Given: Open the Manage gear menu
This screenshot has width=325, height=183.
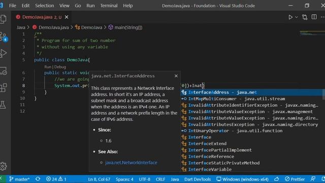Looking at the screenshot, I should (4, 166).
